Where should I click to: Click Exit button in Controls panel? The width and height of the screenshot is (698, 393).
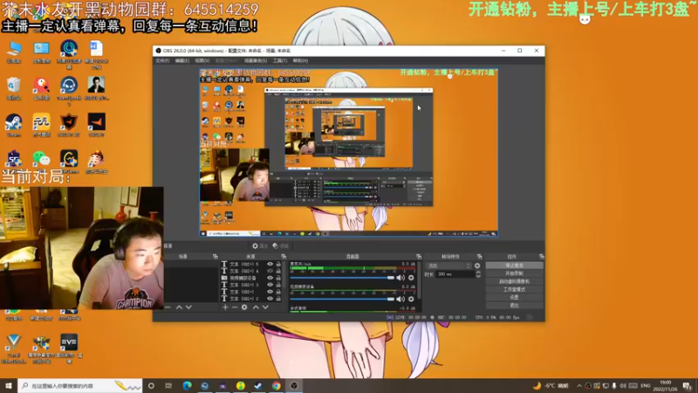coord(514,305)
